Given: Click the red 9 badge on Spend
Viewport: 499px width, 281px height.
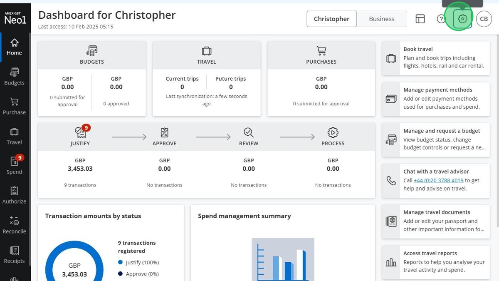Looking at the screenshot, I should [20, 157].
